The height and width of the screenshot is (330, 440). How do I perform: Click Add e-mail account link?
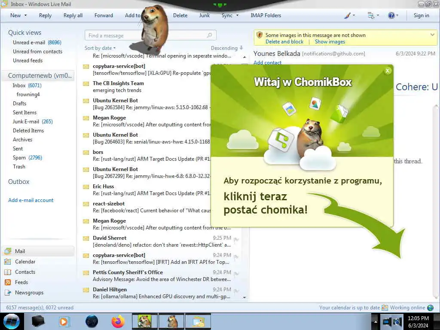point(31,200)
